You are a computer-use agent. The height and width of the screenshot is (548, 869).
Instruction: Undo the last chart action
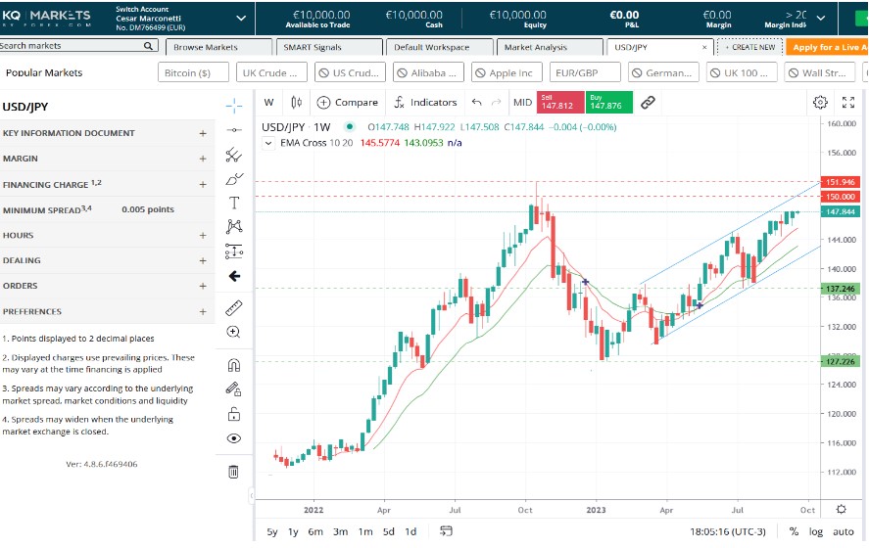476,103
